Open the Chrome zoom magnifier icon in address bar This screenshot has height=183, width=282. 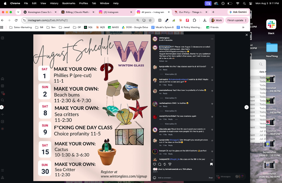coord(138,20)
